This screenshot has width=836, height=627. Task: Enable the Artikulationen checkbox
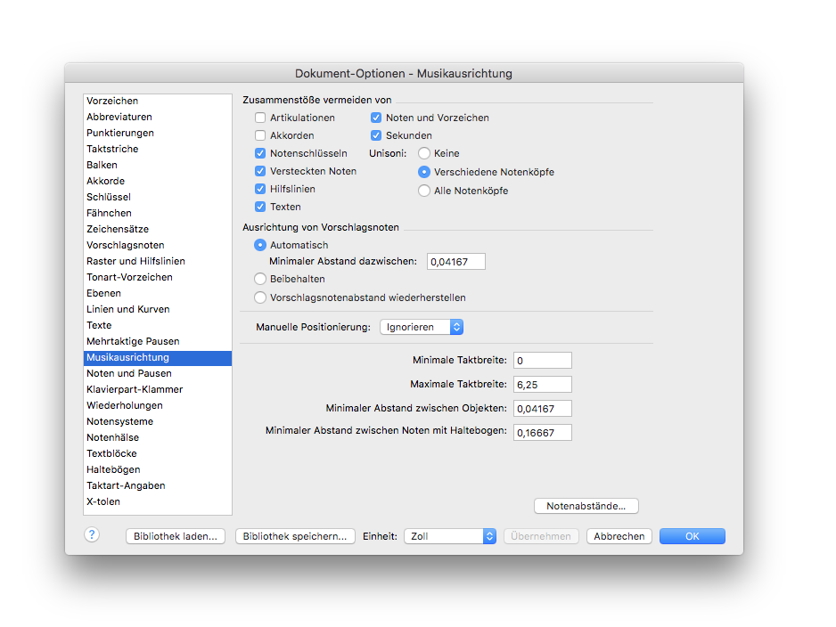pos(260,118)
